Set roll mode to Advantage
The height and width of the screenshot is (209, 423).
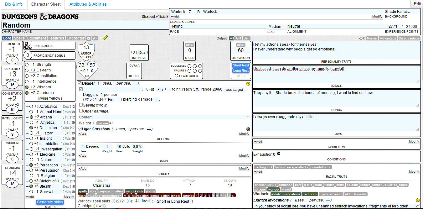[x=388, y=38]
